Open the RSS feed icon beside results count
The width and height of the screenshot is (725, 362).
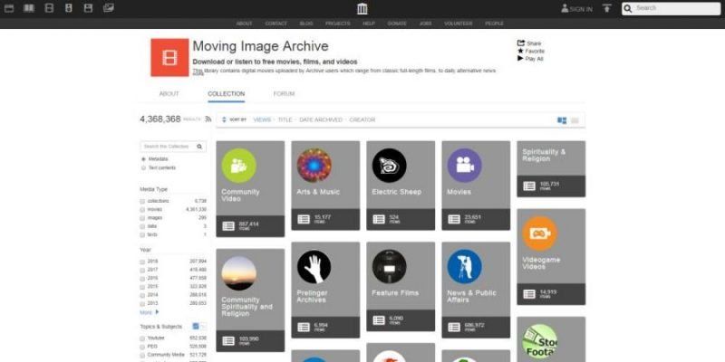208,119
